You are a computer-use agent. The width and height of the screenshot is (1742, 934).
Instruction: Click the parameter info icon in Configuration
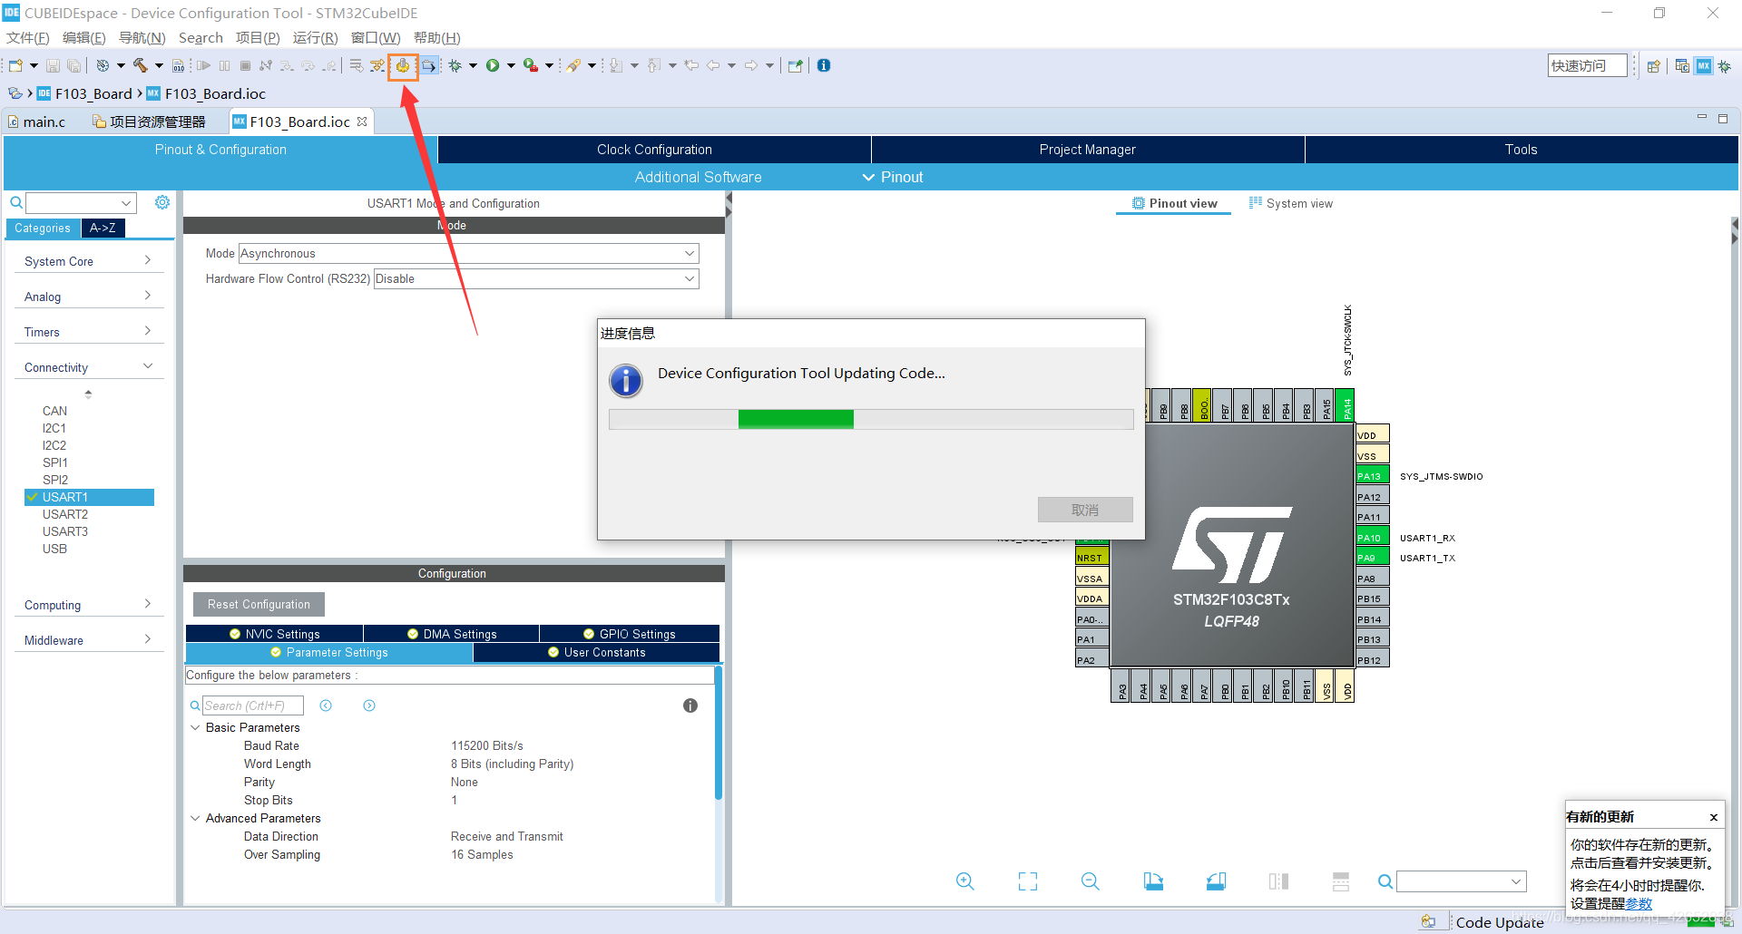tap(690, 705)
